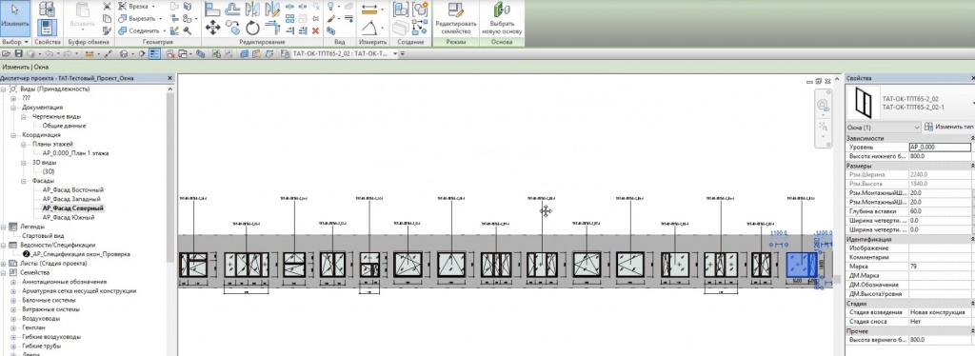Click the Save icon in quick access toolbar
975x356 pixels.
pos(18,54)
